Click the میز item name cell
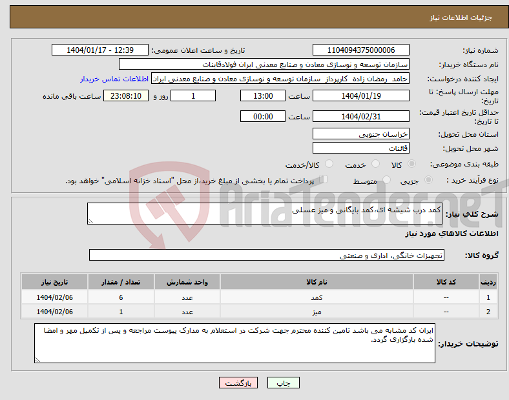This screenshot has height=400, width=509. pos(317,312)
